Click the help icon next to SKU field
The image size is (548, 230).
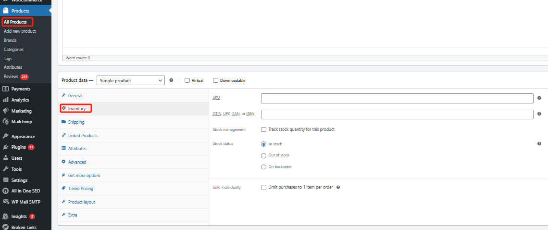click(539, 98)
